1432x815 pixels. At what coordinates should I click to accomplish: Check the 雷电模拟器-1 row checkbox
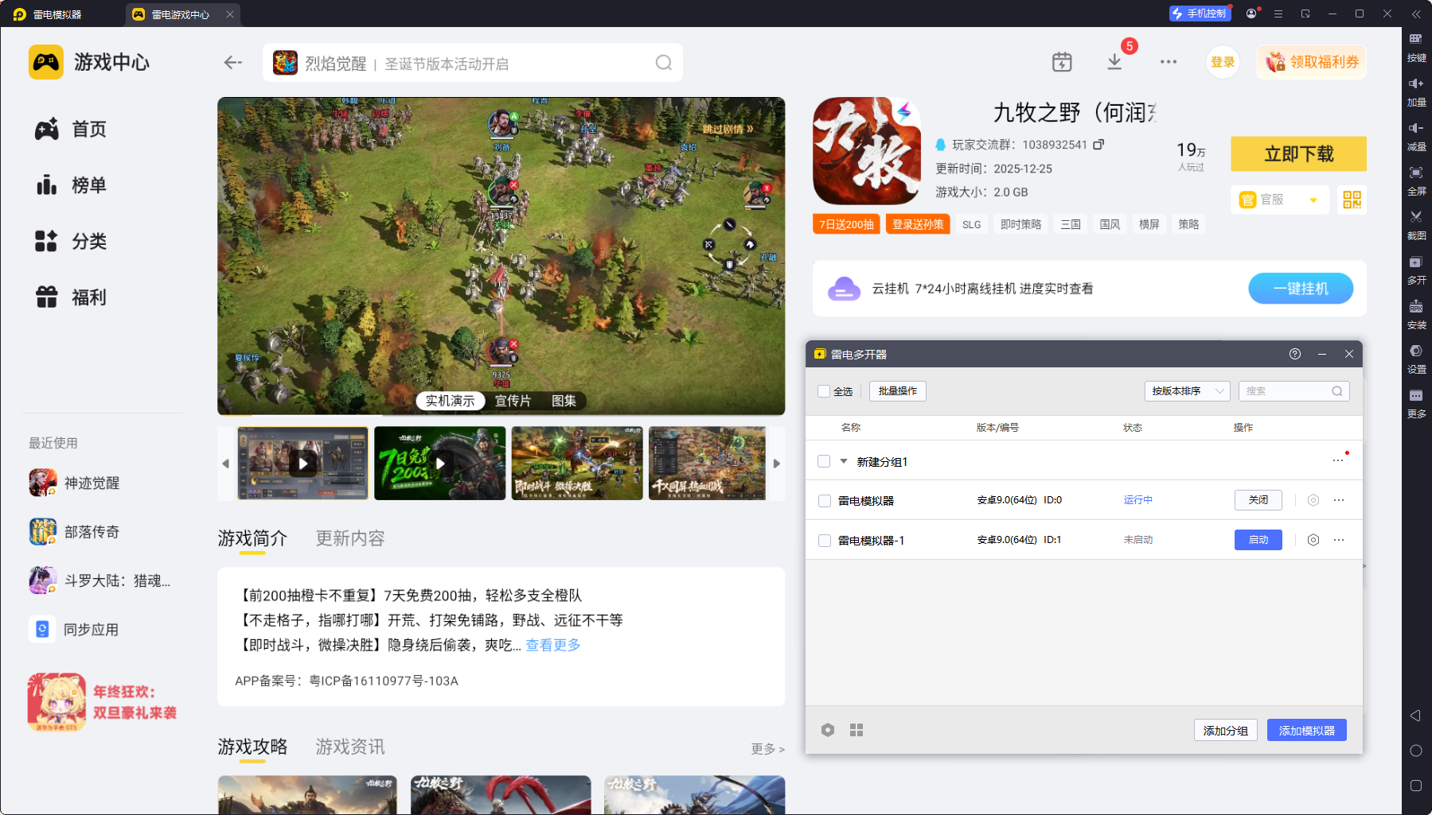pyautogui.click(x=825, y=541)
